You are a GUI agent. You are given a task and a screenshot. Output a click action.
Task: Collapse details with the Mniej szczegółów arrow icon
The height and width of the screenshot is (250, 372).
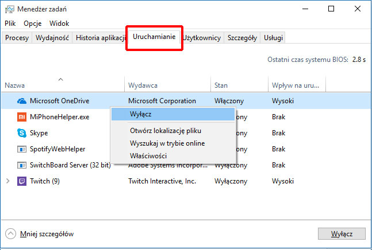click(x=11, y=234)
